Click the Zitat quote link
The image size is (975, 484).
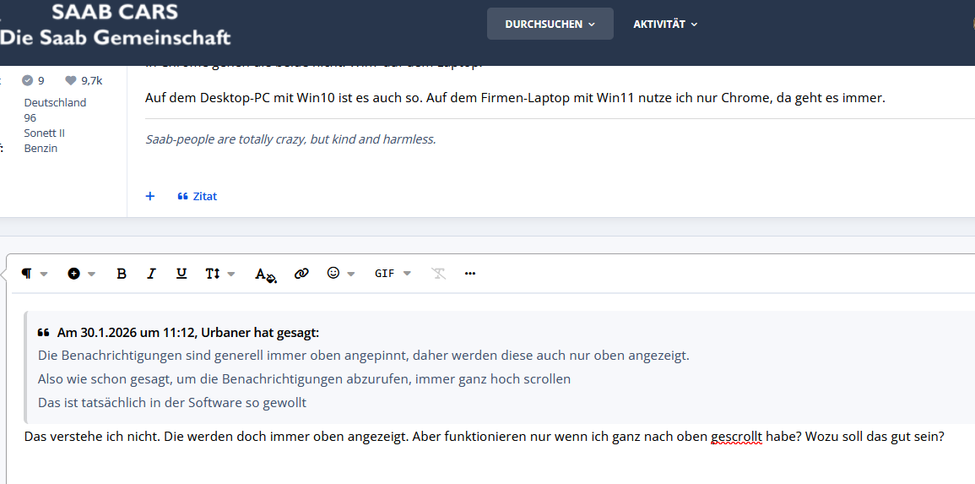click(198, 196)
